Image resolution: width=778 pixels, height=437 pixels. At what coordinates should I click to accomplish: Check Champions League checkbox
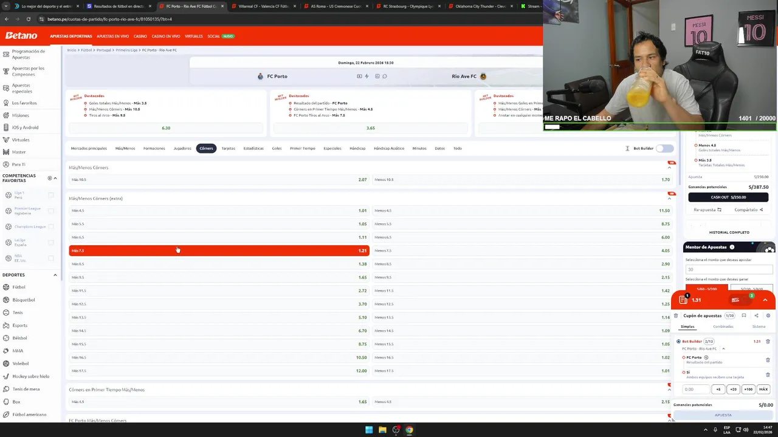point(51,226)
